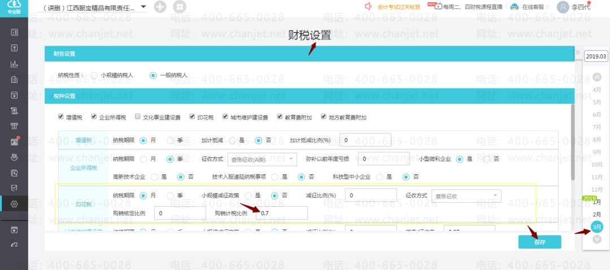Select 一般纳税人 radio button

coord(153,76)
